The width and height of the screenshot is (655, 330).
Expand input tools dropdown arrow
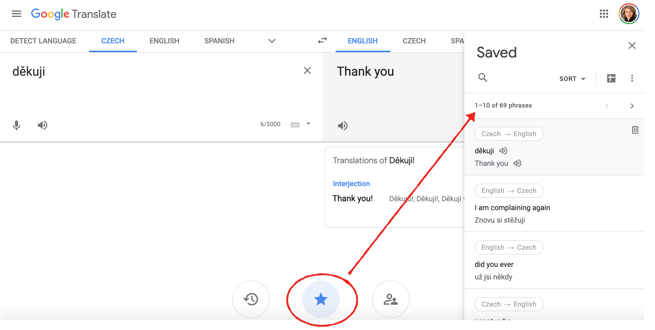[308, 124]
